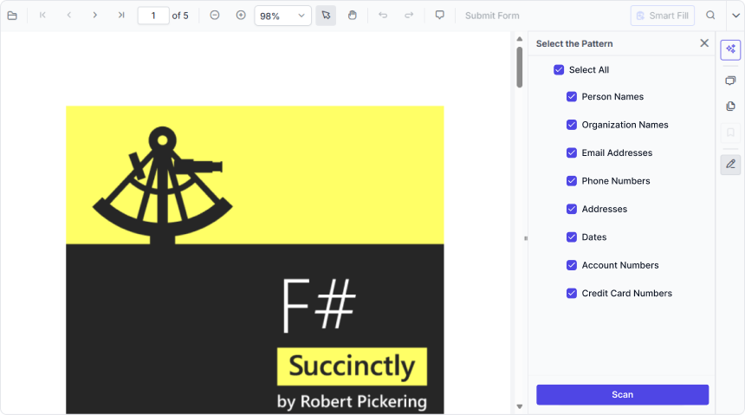Open the page thumbnails sidebar icon
The width and height of the screenshot is (745, 415).
[x=730, y=106]
